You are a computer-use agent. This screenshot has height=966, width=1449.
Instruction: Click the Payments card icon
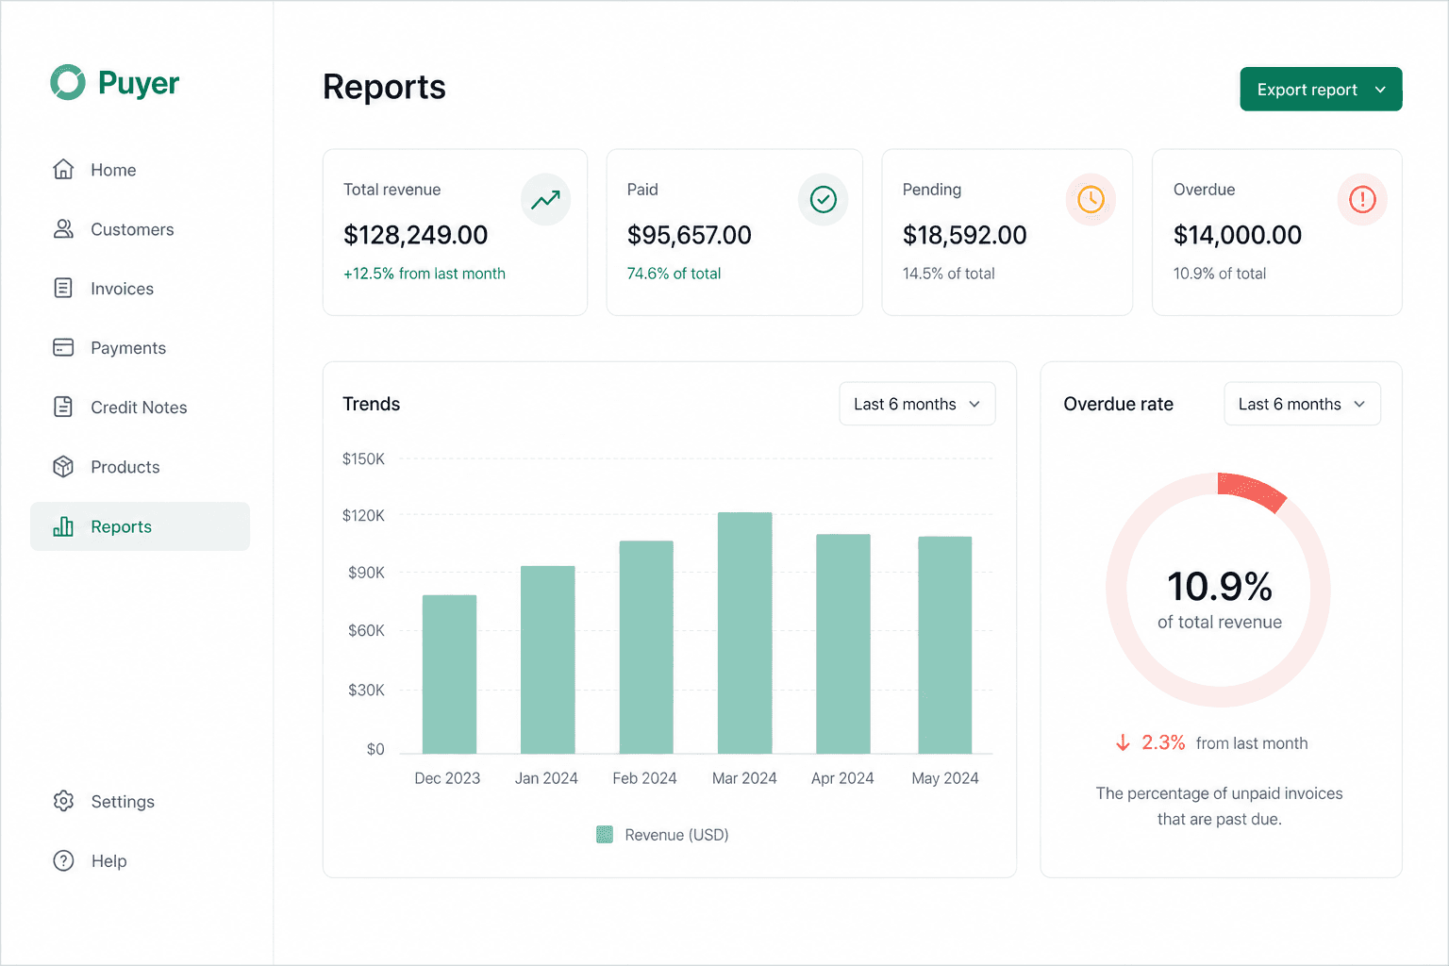point(63,347)
